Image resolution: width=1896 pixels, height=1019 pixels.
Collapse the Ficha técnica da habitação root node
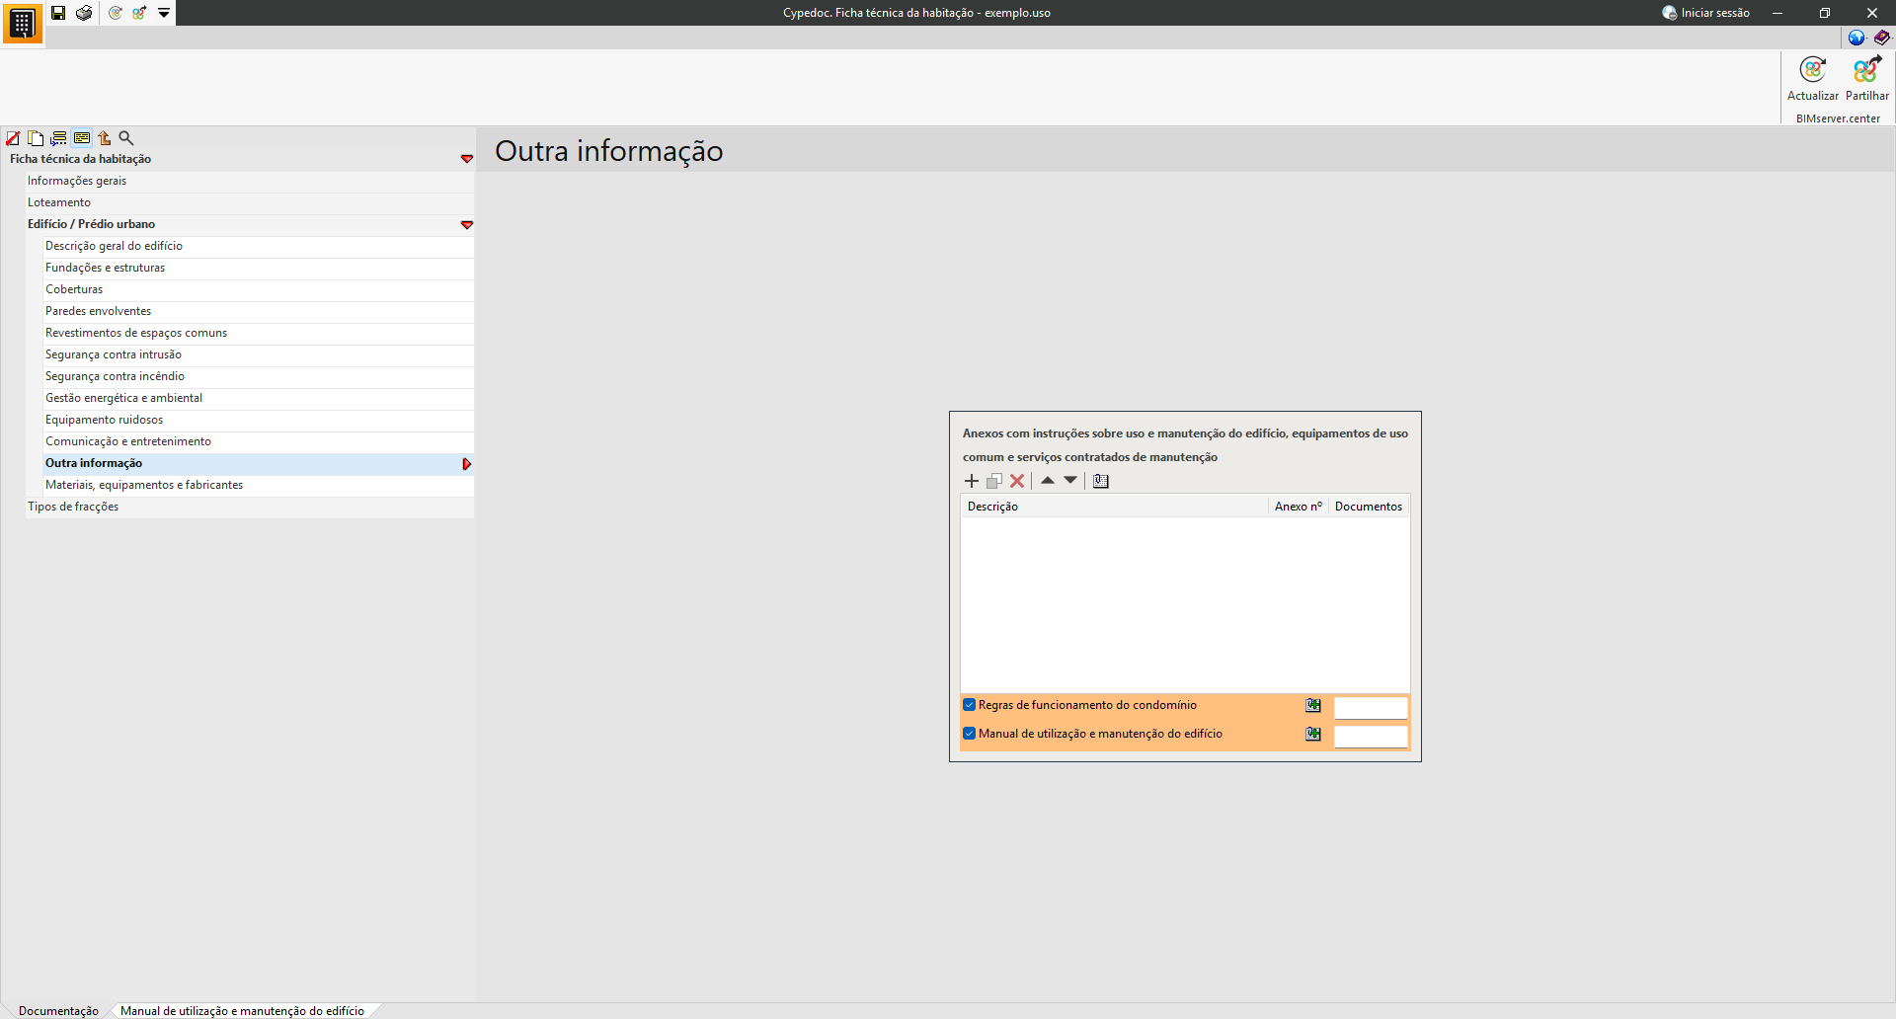(467, 159)
